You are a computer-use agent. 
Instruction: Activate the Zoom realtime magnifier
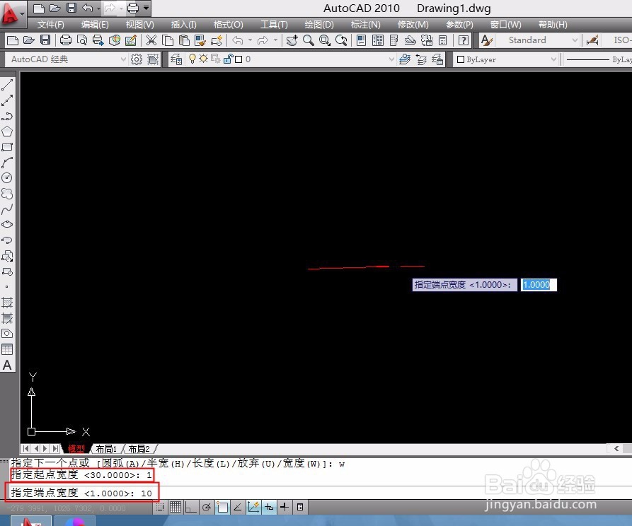pos(309,40)
